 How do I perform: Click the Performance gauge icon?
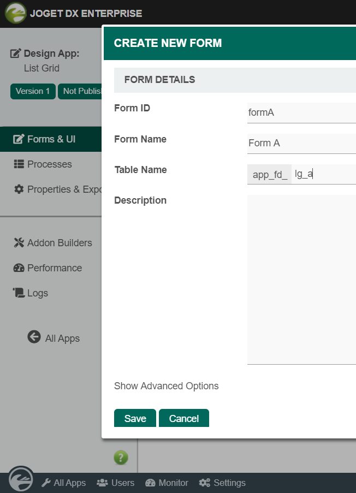(x=19, y=268)
